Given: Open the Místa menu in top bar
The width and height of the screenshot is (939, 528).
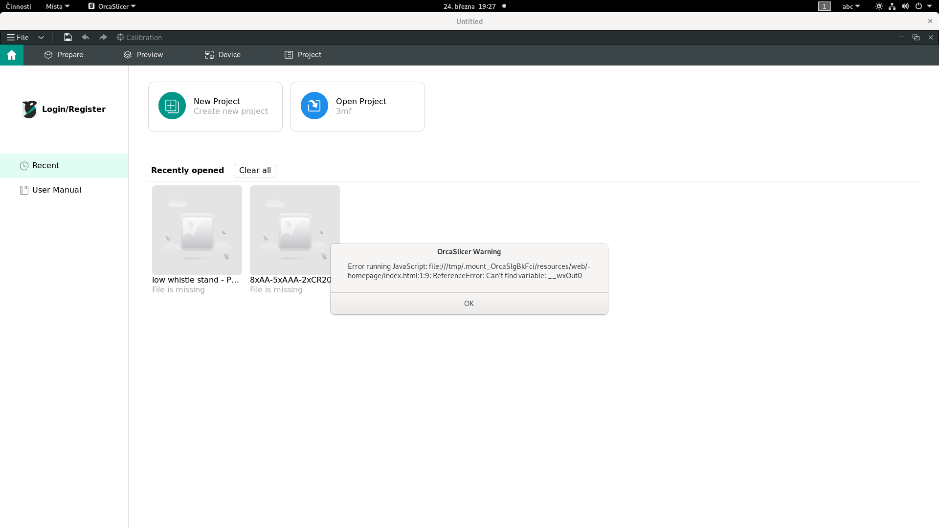Looking at the screenshot, I should click(57, 6).
